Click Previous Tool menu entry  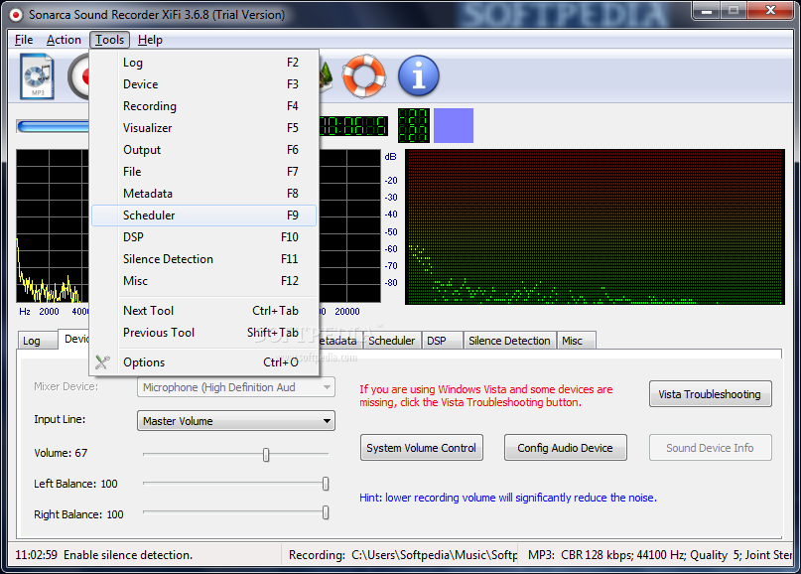tap(203, 333)
